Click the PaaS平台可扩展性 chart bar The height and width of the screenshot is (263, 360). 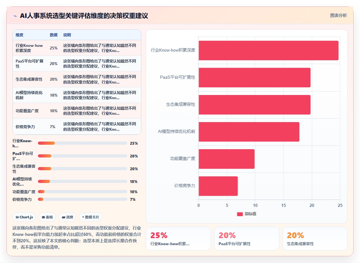[254, 77]
